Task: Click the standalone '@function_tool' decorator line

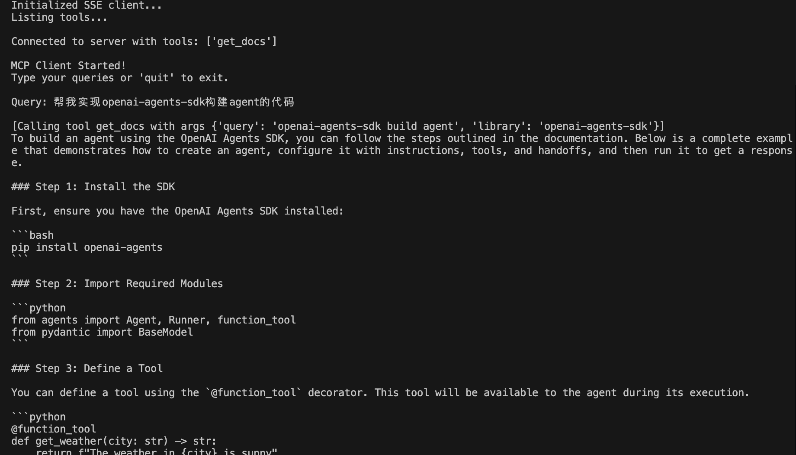Action: (x=54, y=429)
